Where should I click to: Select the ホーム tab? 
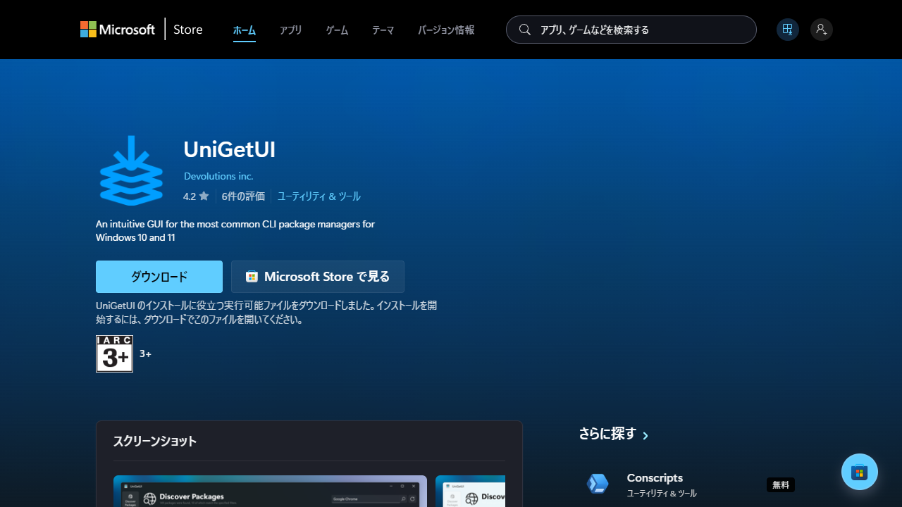(x=245, y=30)
